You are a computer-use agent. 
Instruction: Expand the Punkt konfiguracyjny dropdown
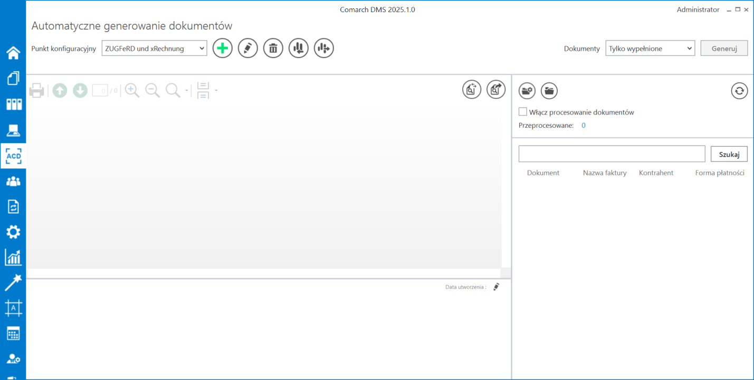[x=154, y=48]
